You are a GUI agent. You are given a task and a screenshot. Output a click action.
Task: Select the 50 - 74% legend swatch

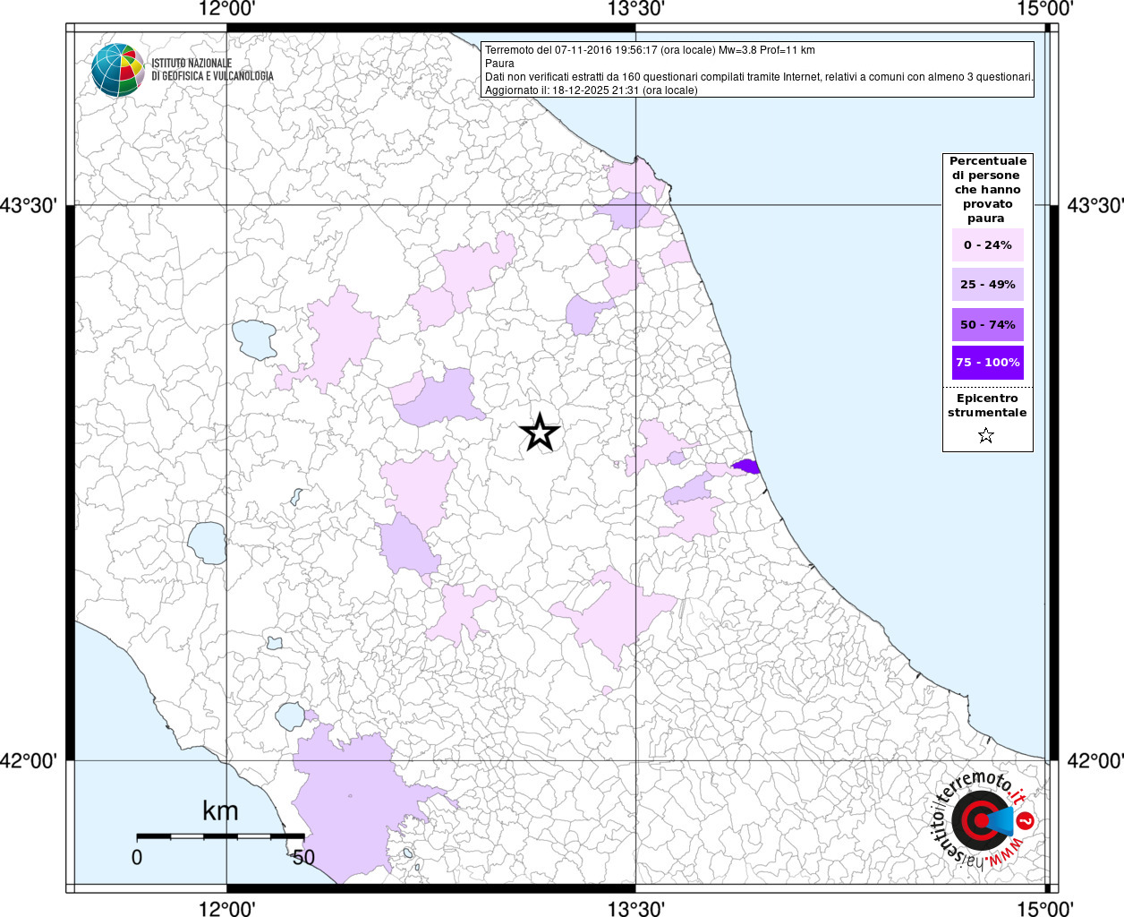987,324
